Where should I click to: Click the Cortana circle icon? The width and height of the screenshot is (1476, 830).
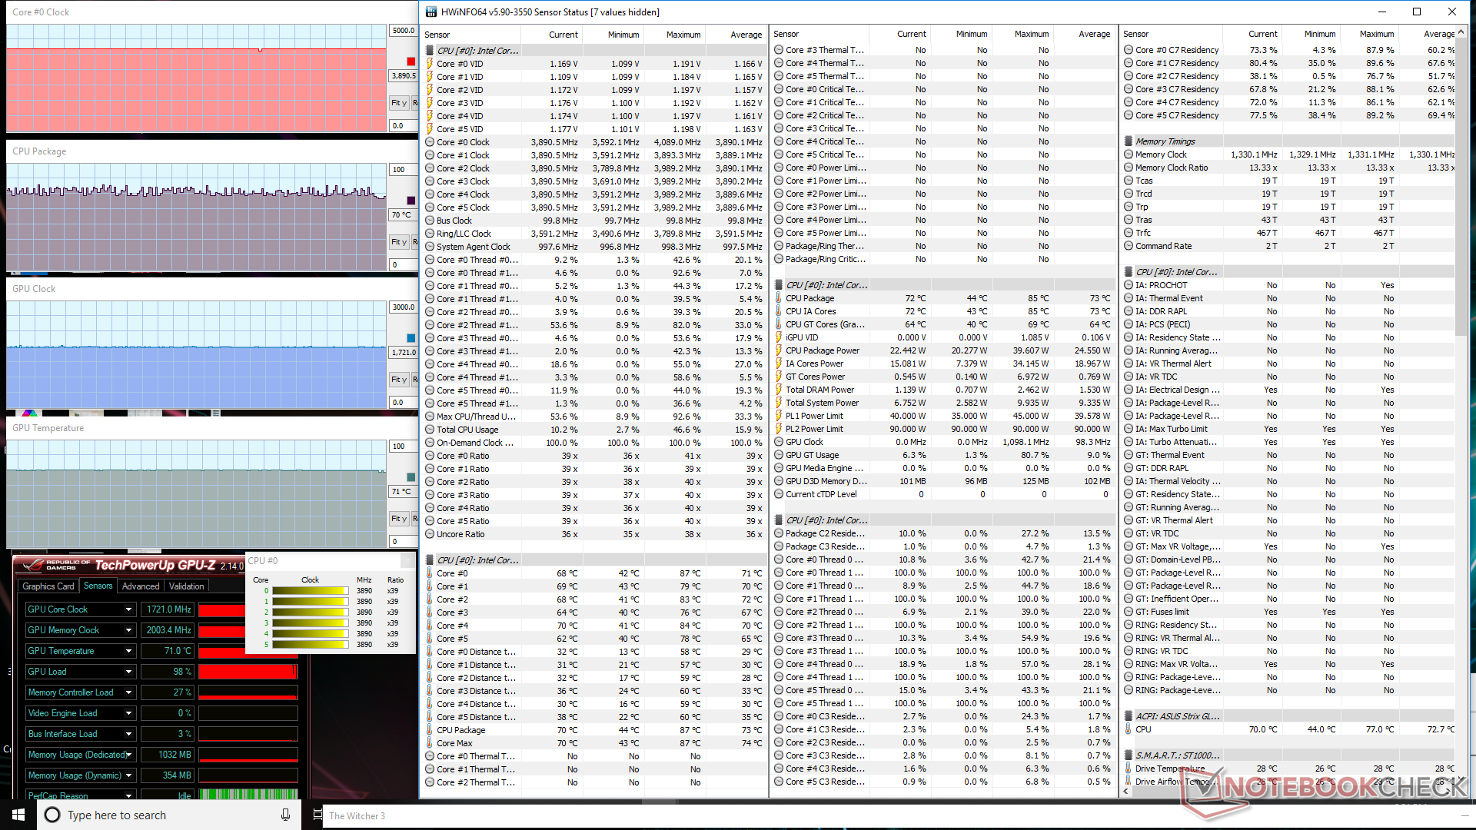(52, 815)
